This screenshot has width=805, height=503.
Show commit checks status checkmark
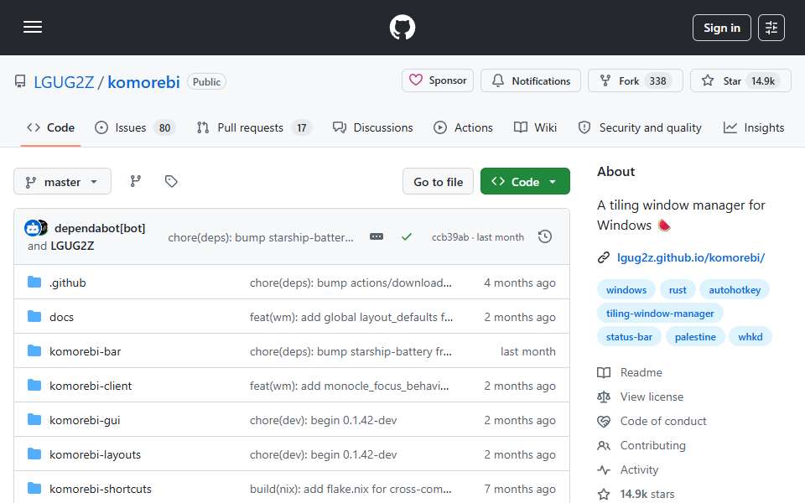(x=406, y=236)
